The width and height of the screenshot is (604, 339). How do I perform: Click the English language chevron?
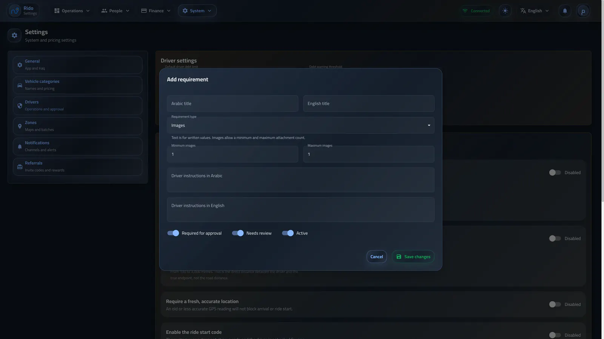pyautogui.click(x=547, y=11)
